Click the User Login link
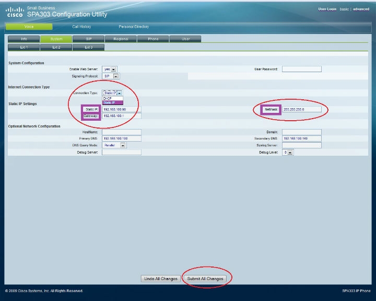 [x=327, y=9]
